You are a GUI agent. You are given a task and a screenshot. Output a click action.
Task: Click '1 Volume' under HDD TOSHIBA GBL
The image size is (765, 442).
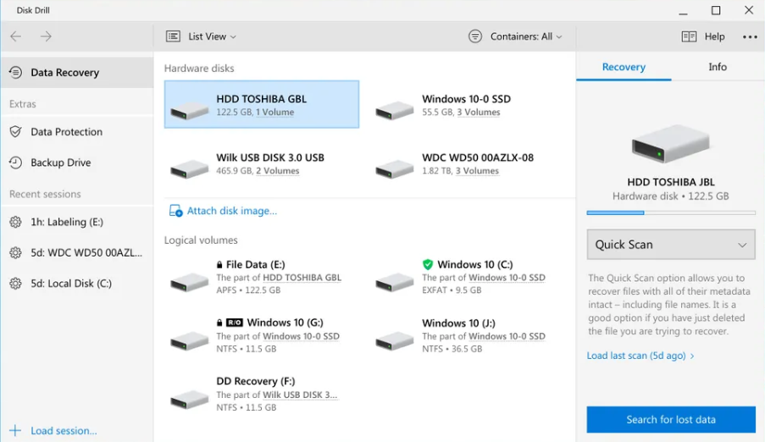tap(275, 113)
